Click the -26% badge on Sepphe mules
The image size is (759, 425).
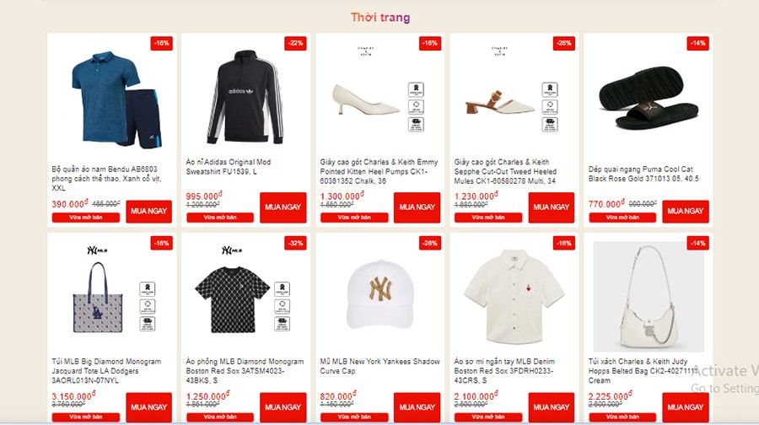[564, 43]
